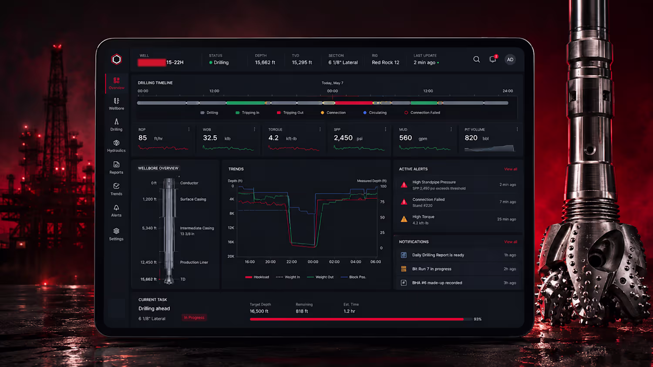Click the Surface Casing label
The image size is (653, 367).
click(x=193, y=199)
